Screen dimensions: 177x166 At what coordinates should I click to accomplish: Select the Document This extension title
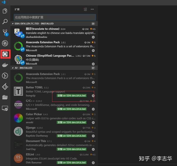[x=36, y=141]
